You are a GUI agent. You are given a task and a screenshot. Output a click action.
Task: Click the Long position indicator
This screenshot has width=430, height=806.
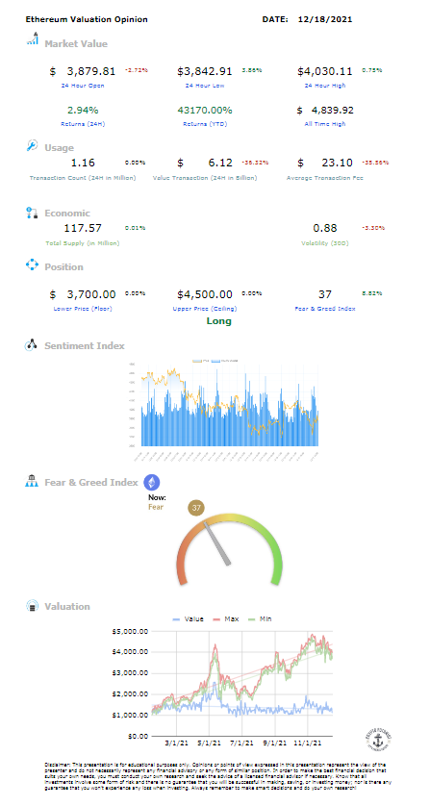tap(219, 321)
